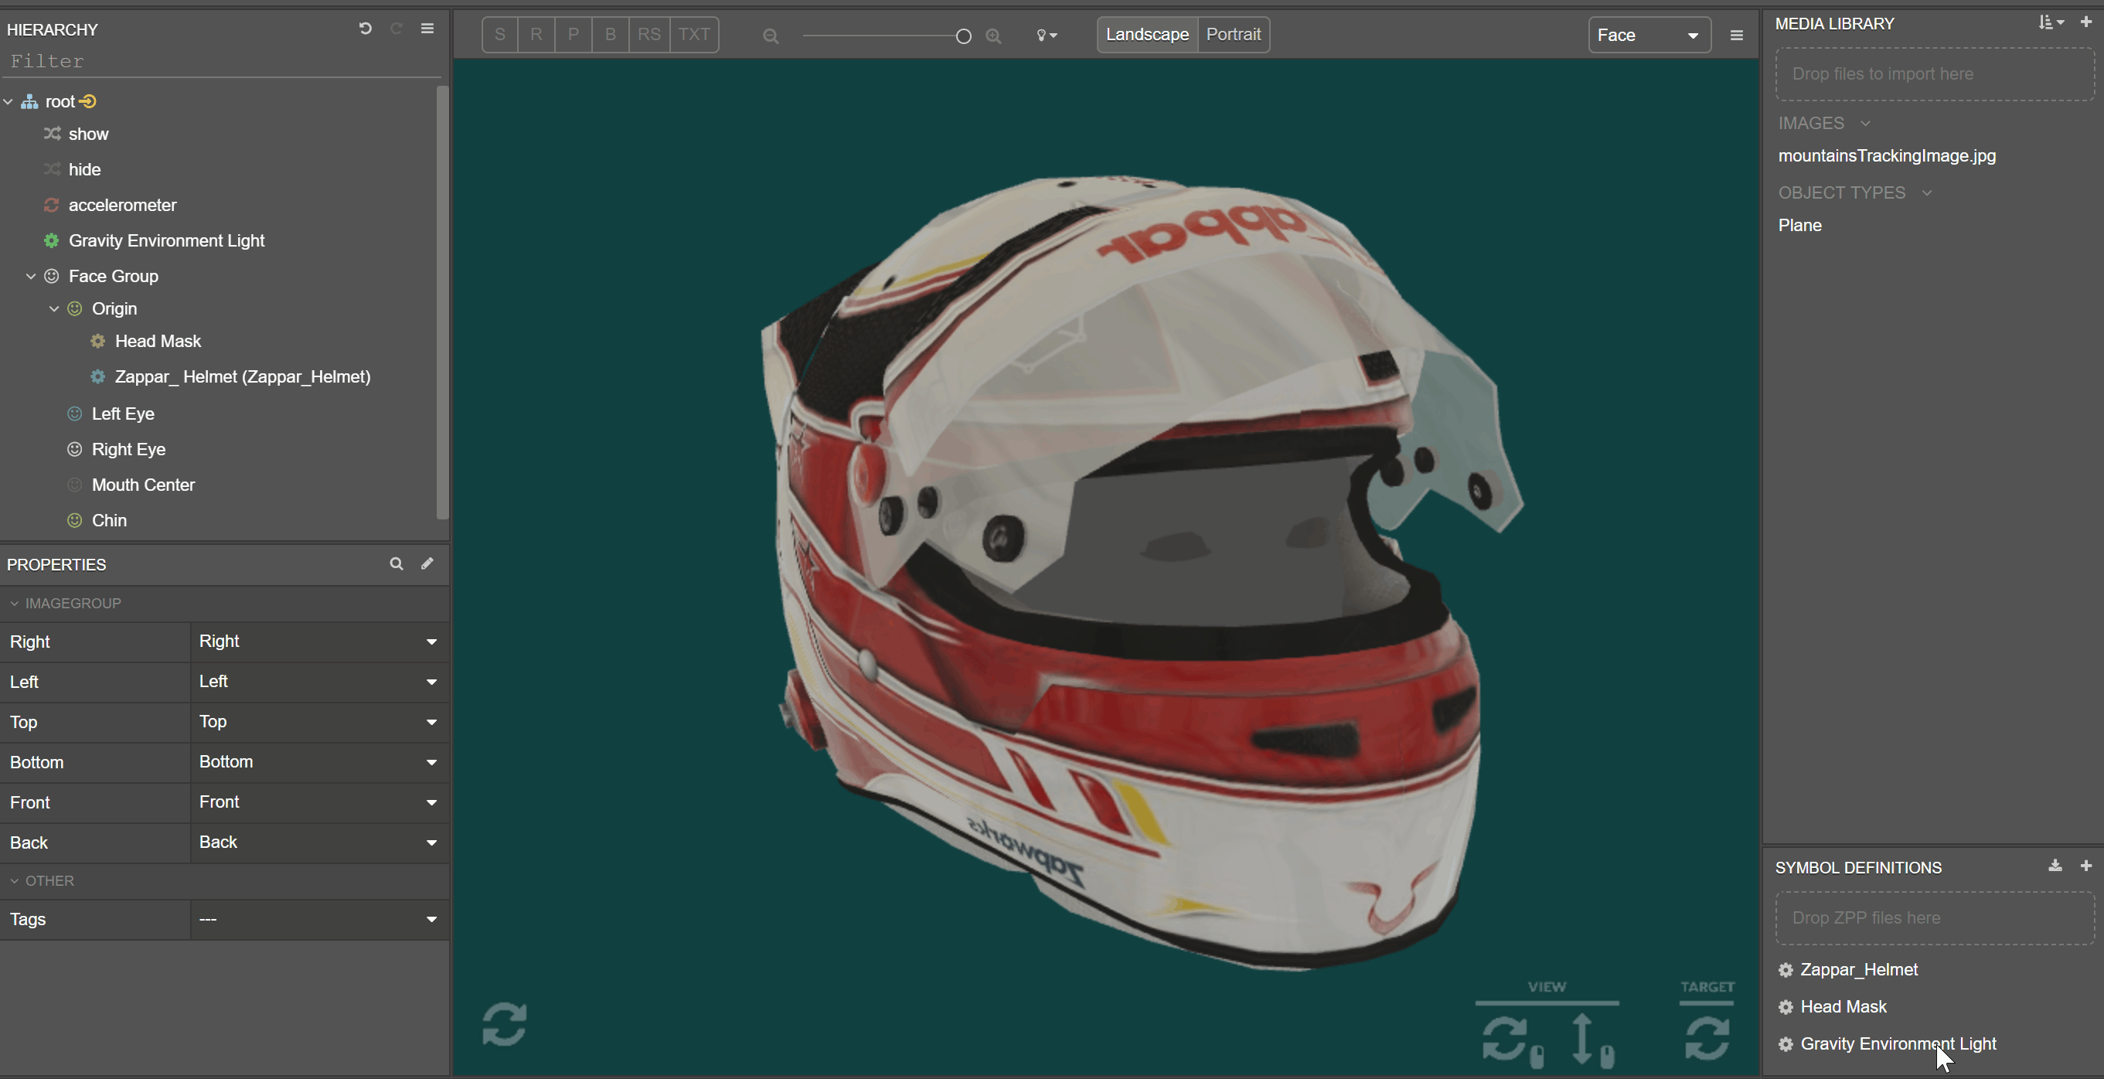Select mountainsTrackingImage.jpg in Media Library

[x=1887, y=155]
